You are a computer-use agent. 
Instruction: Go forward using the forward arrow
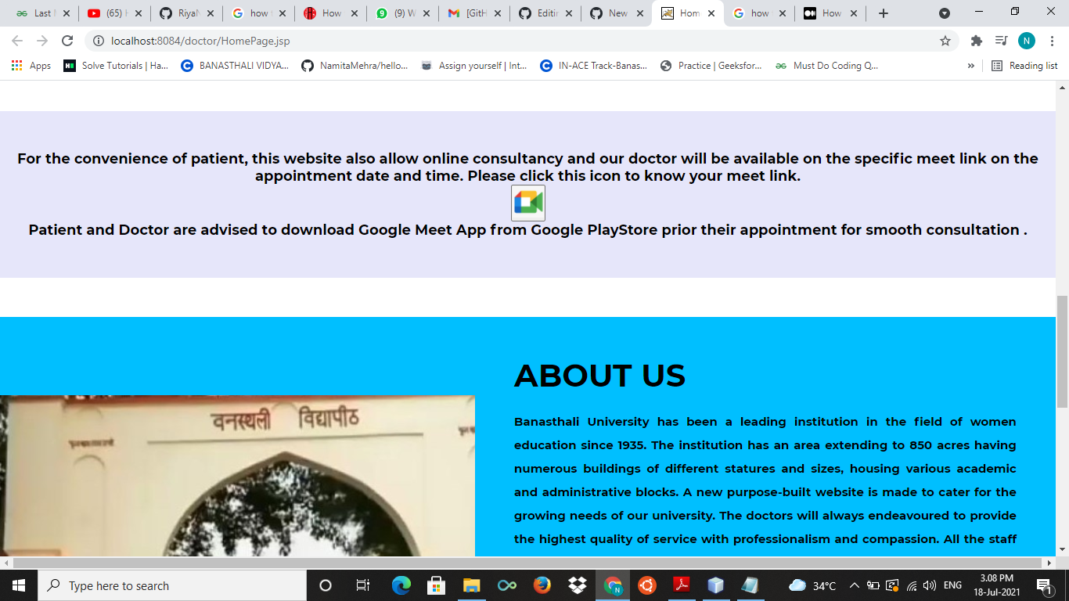[x=42, y=41]
